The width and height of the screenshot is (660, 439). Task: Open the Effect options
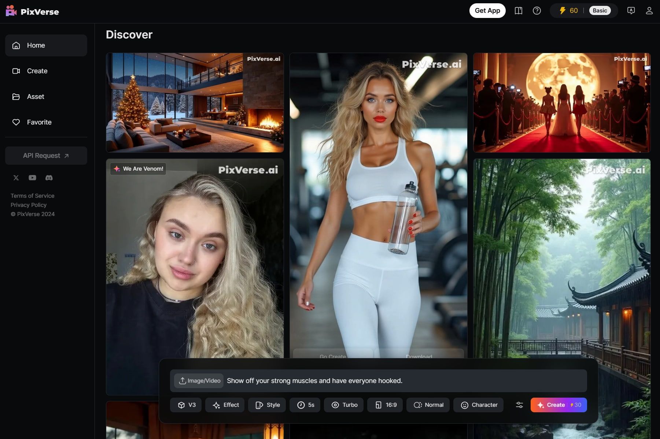[225, 405]
